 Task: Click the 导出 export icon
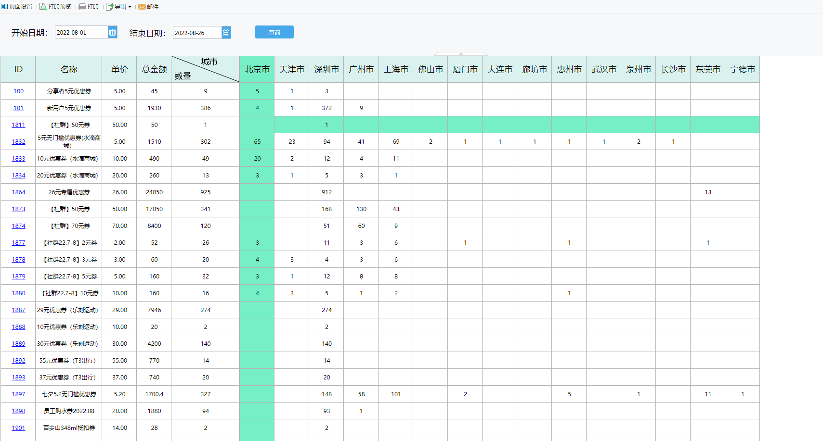109,7
